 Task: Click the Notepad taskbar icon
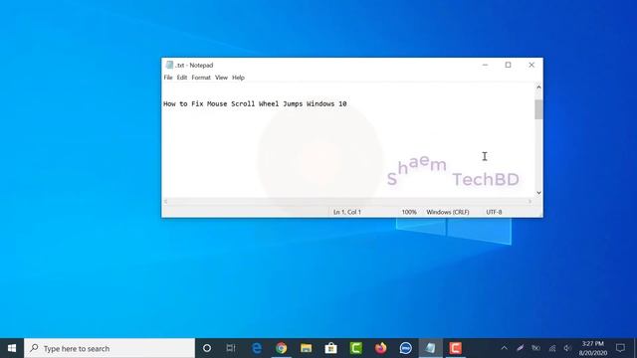click(430, 348)
